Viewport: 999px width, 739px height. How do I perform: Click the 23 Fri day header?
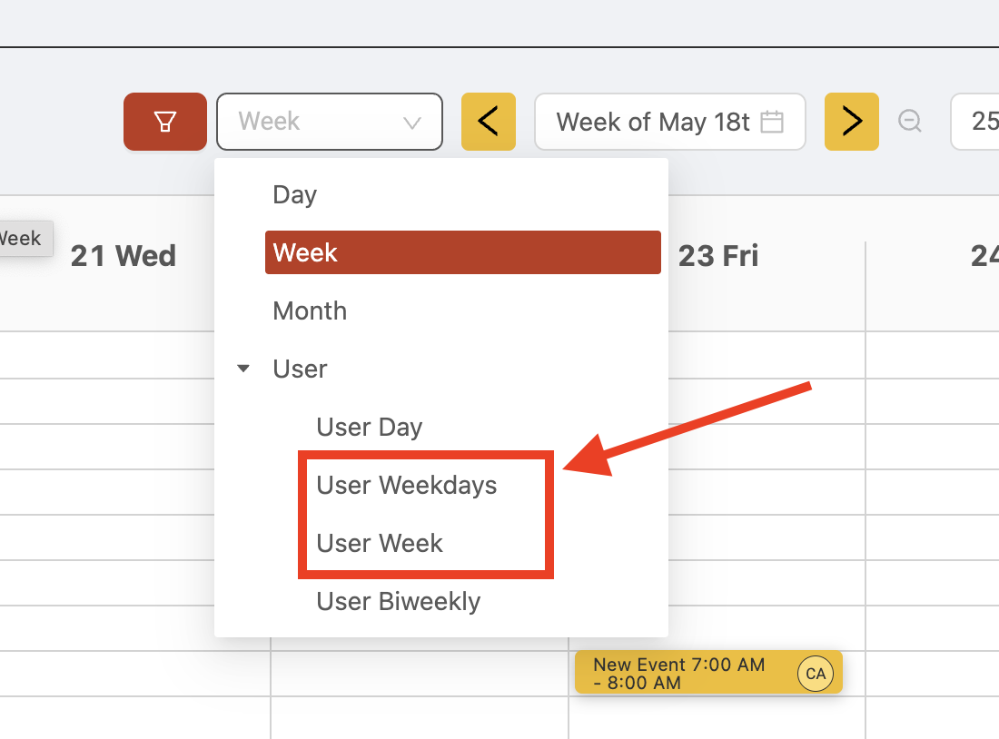(x=718, y=256)
